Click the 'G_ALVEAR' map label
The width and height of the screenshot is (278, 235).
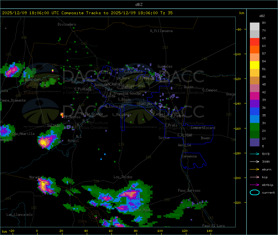[x=185, y=135]
